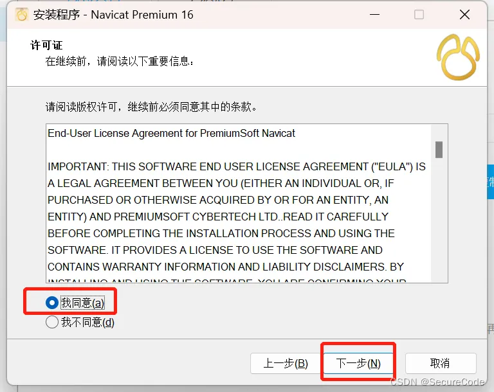Screen dimensions: 494x392
Task: Click the 请阅读版权许可 instruction text
Action: (x=151, y=107)
